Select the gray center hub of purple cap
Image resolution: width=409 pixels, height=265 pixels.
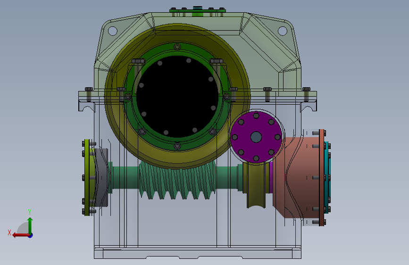(256, 137)
